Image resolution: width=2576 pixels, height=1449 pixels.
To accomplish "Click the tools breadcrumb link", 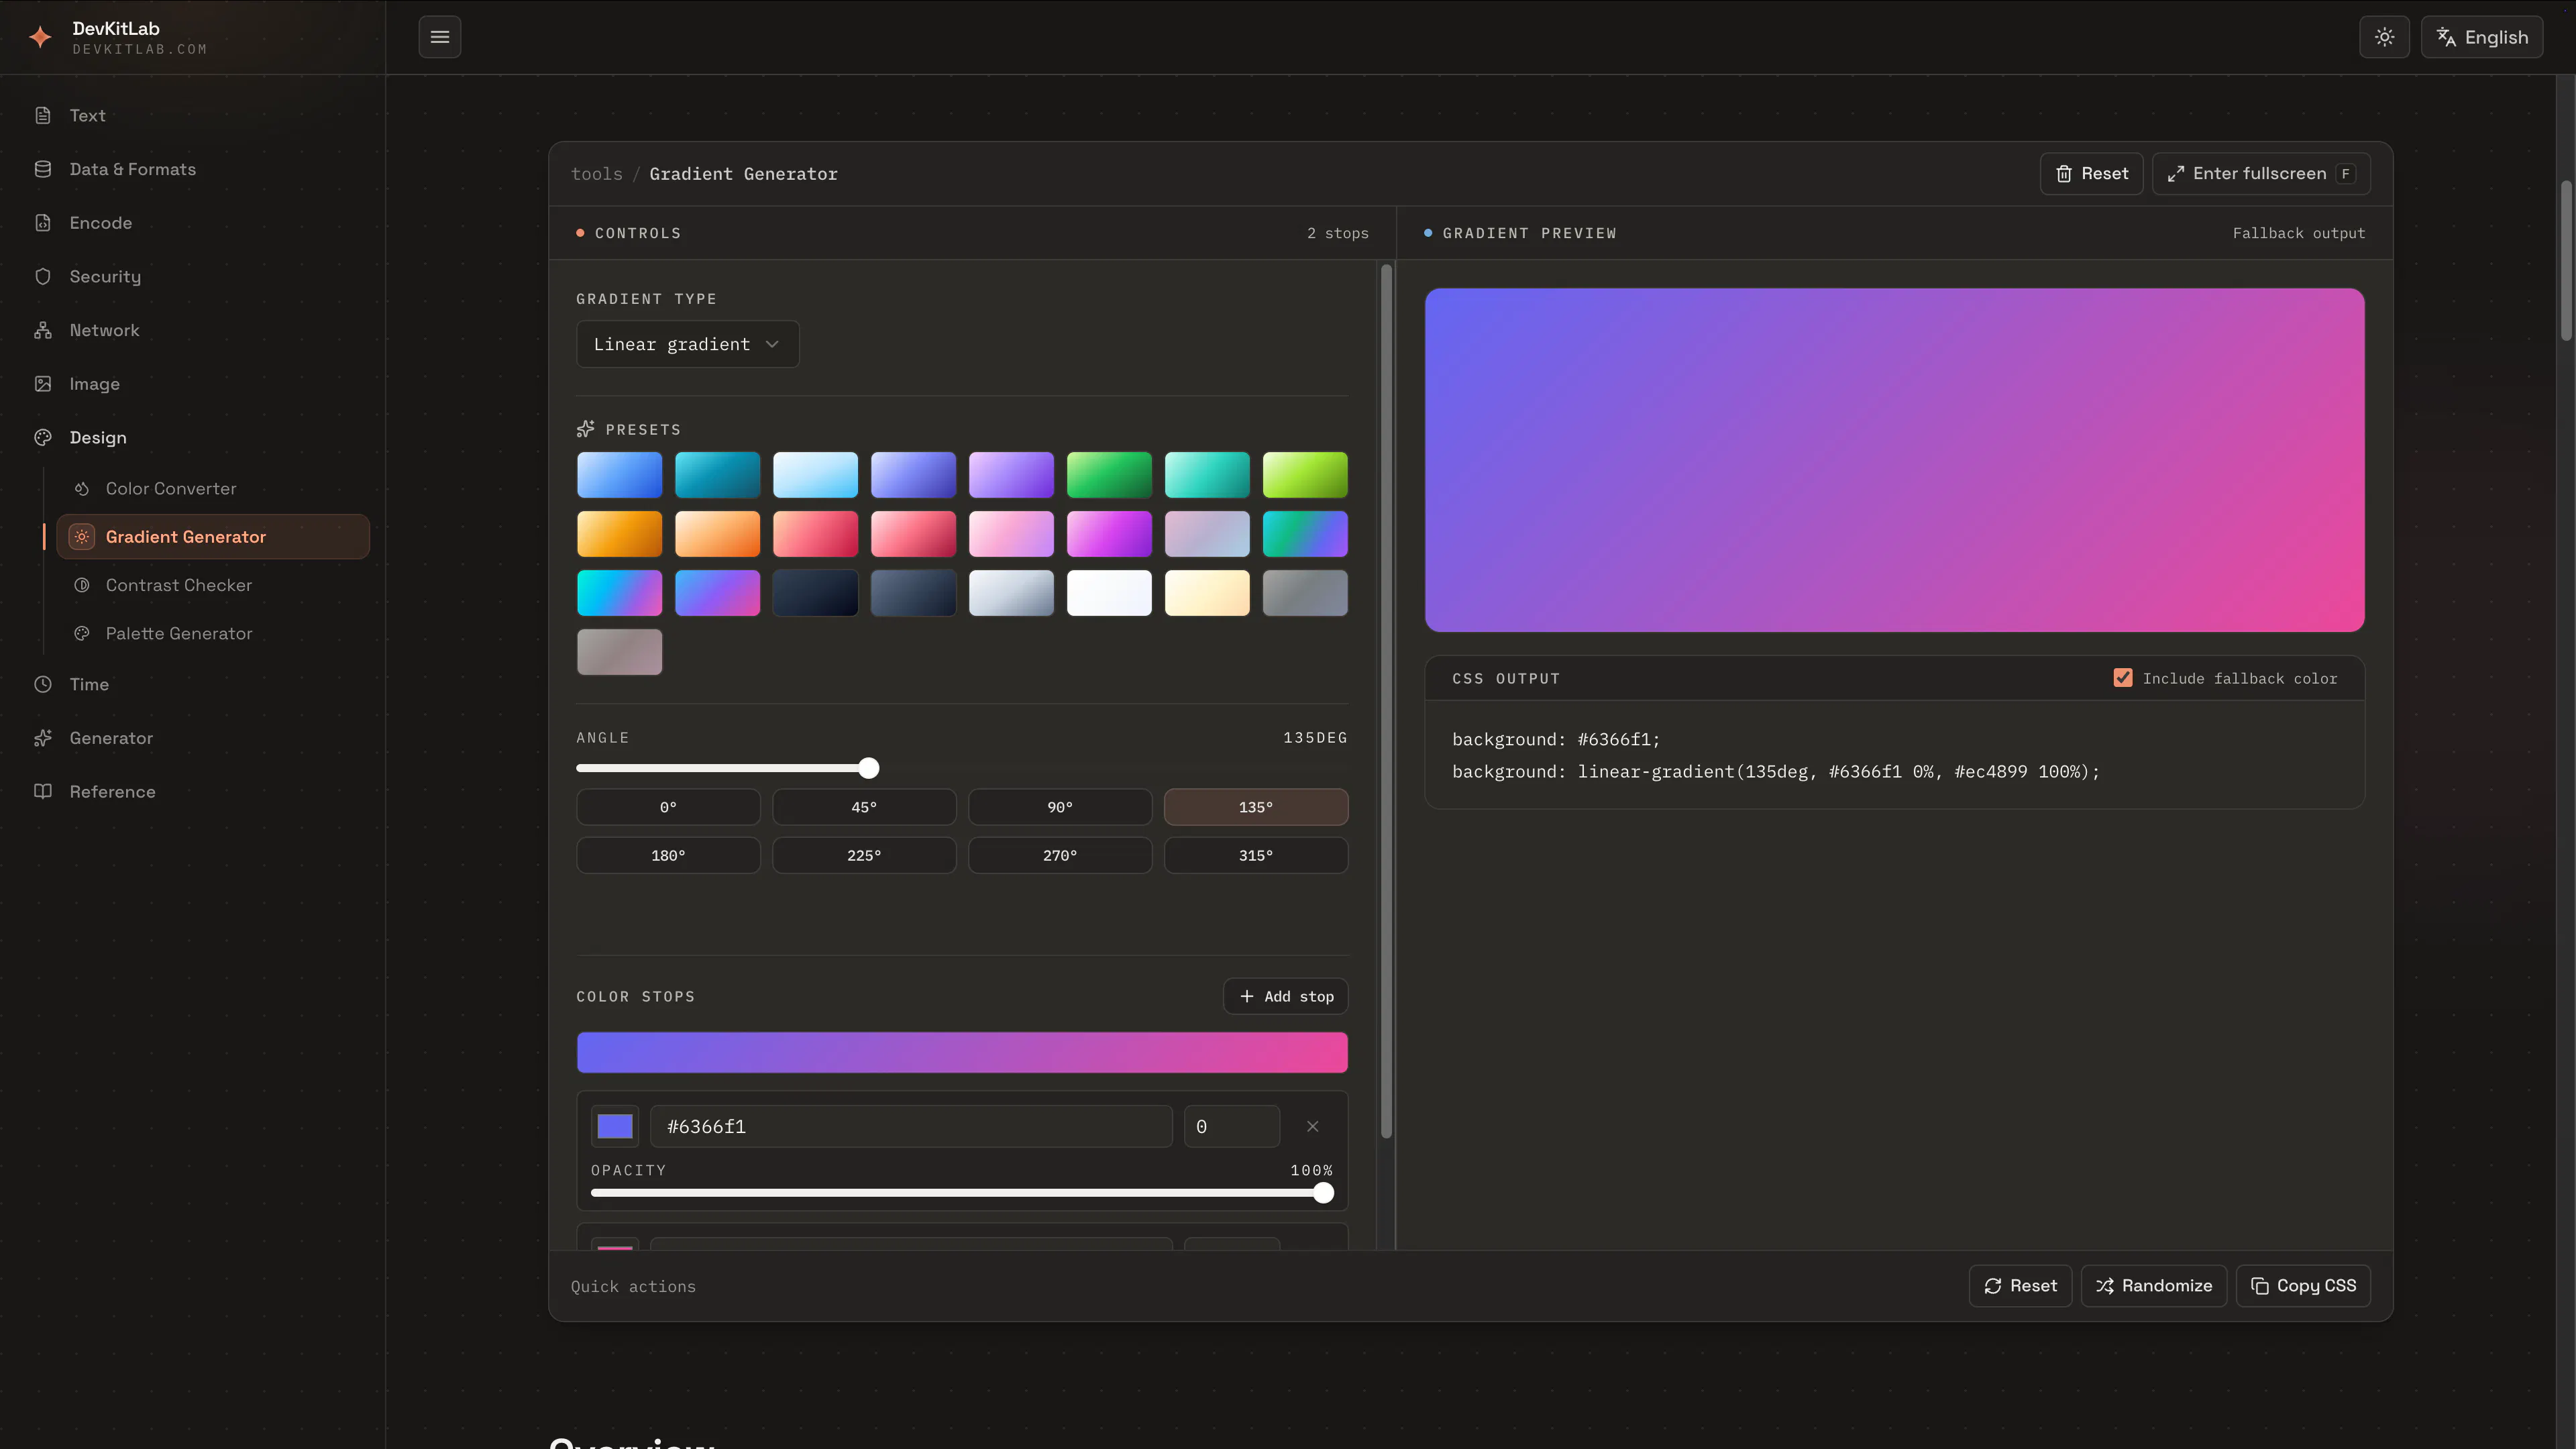I will coord(596,174).
